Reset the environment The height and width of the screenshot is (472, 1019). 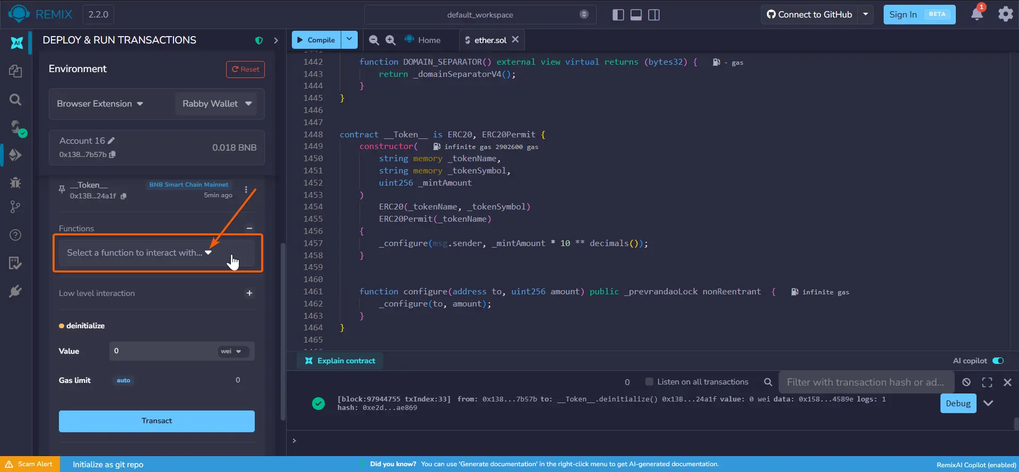(245, 69)
